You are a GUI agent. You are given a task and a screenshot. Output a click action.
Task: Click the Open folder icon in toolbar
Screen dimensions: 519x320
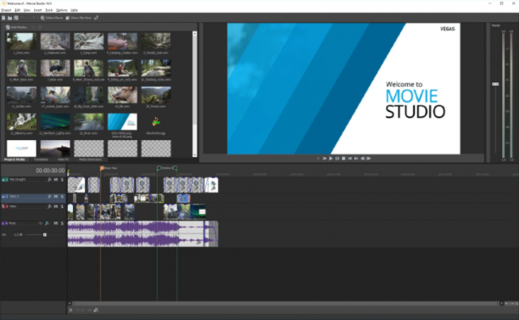coord(10,18)
